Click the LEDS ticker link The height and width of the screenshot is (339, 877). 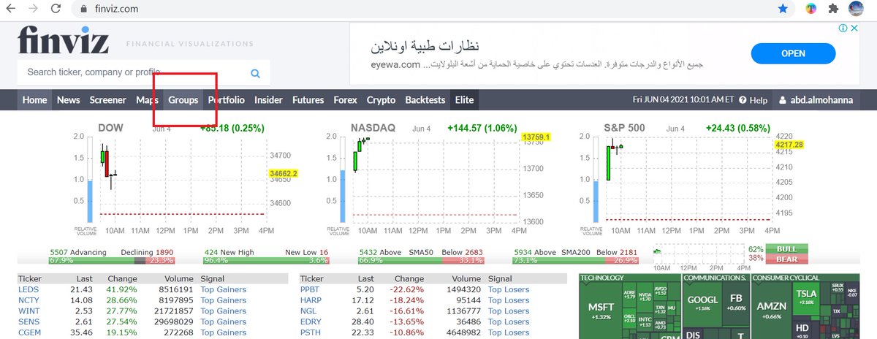29,290
